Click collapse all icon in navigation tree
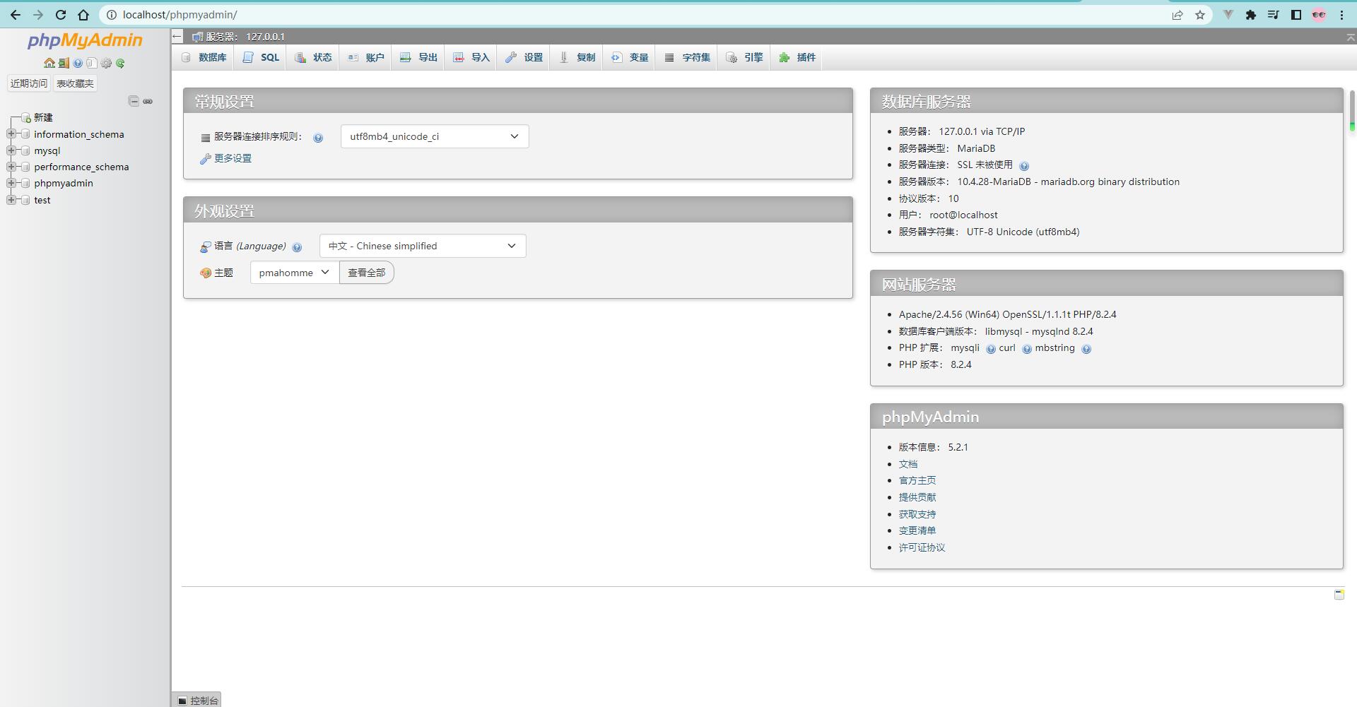The height and width of the screenshot is (707, 1357). tap(134, 101)
